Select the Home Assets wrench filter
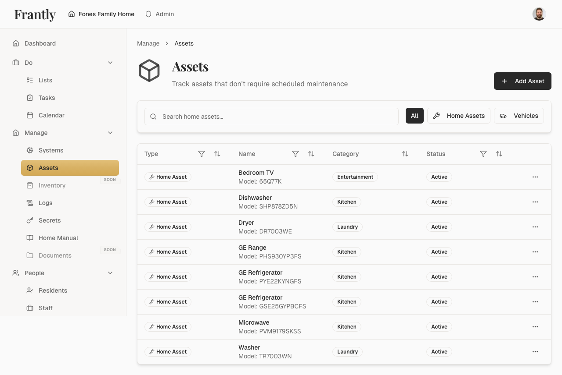Image resolution: width=562 pixels, height=375 pixels. pos(458,116)
